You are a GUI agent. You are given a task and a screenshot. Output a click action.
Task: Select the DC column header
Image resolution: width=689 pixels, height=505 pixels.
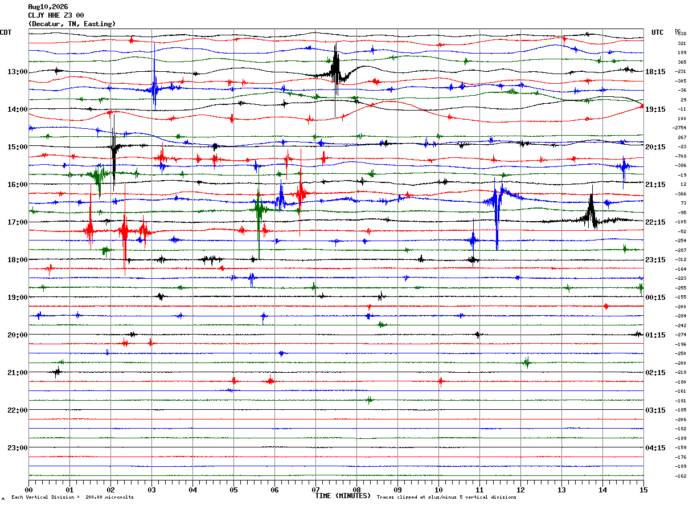click(x=678, y=31)
